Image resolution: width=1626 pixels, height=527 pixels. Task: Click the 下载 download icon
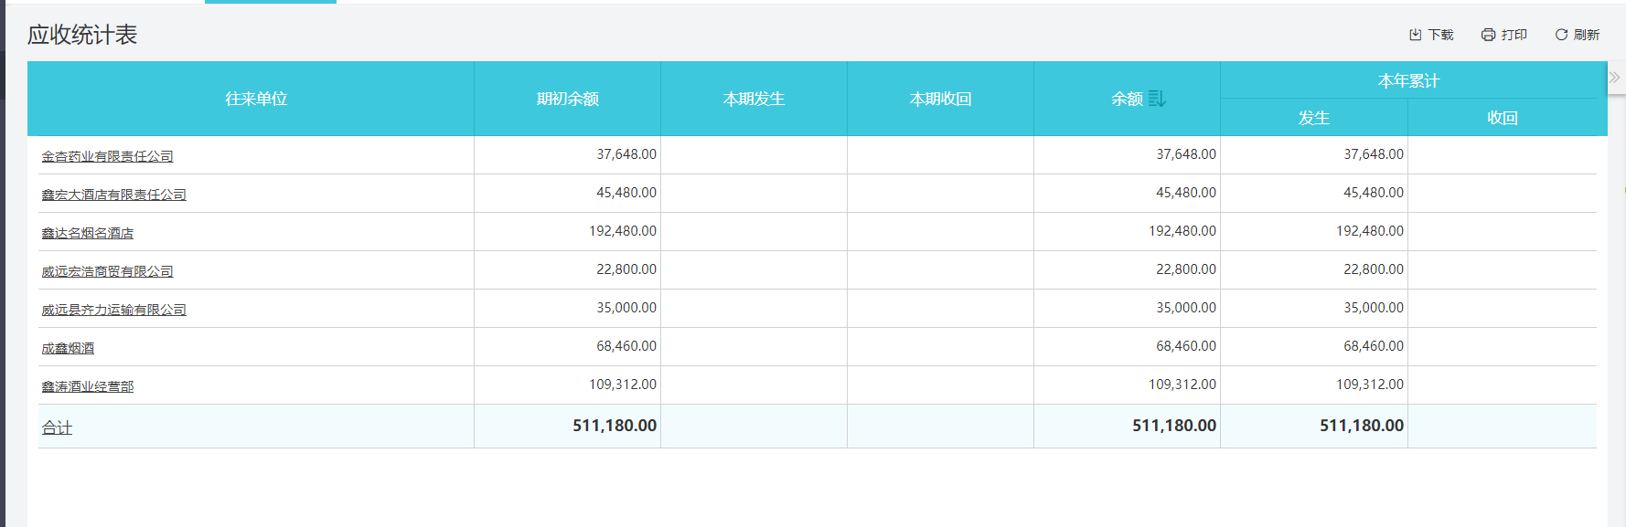[1416, 35]
